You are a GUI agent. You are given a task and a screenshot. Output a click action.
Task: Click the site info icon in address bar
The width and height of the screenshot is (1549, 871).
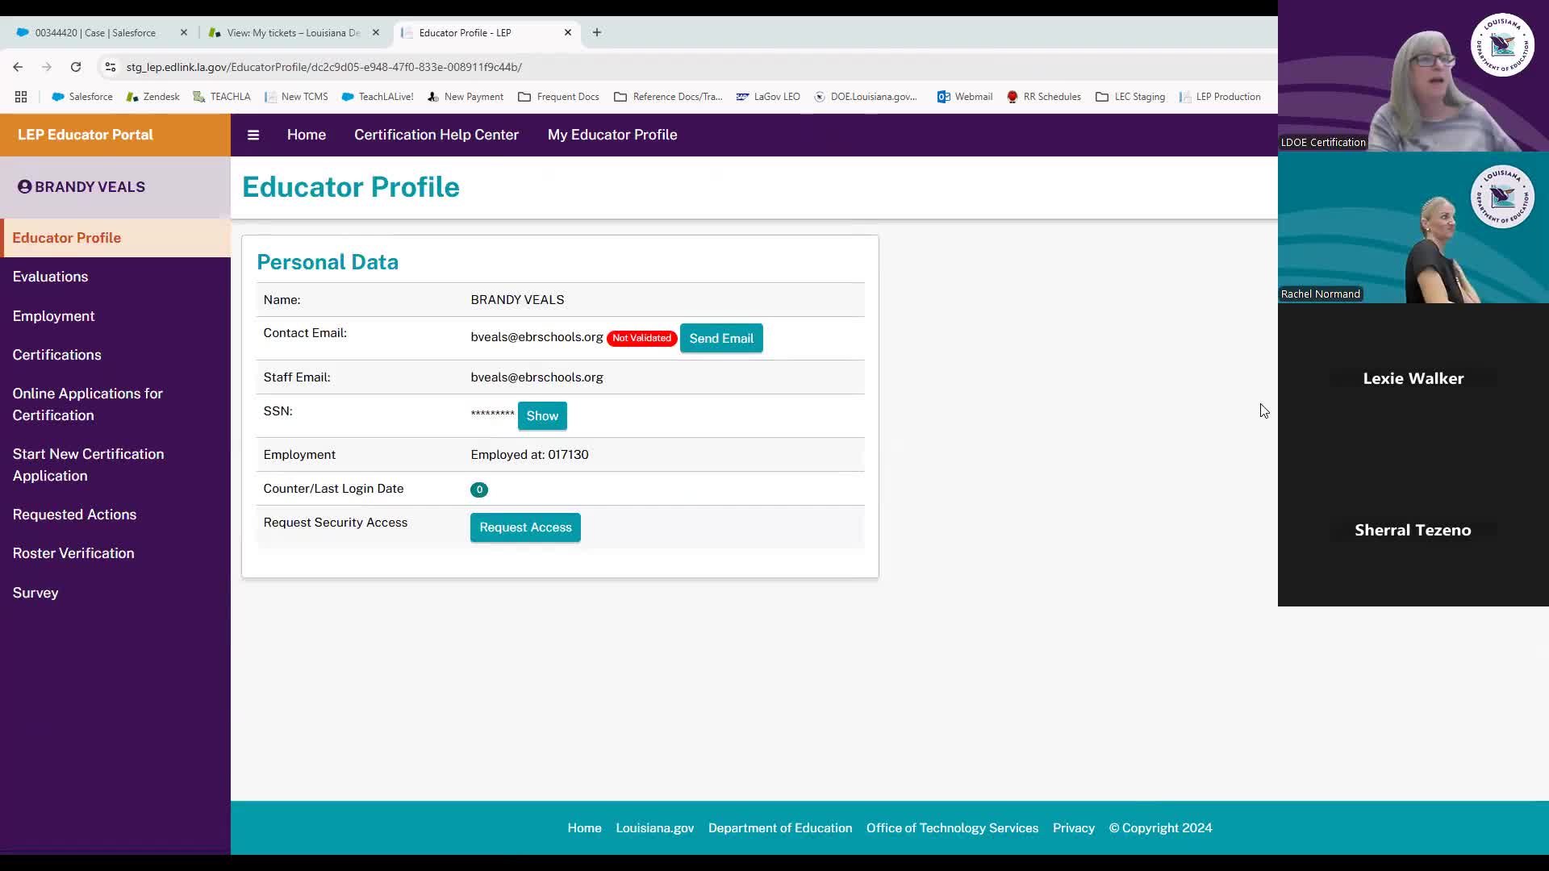[x=110, y=67]
